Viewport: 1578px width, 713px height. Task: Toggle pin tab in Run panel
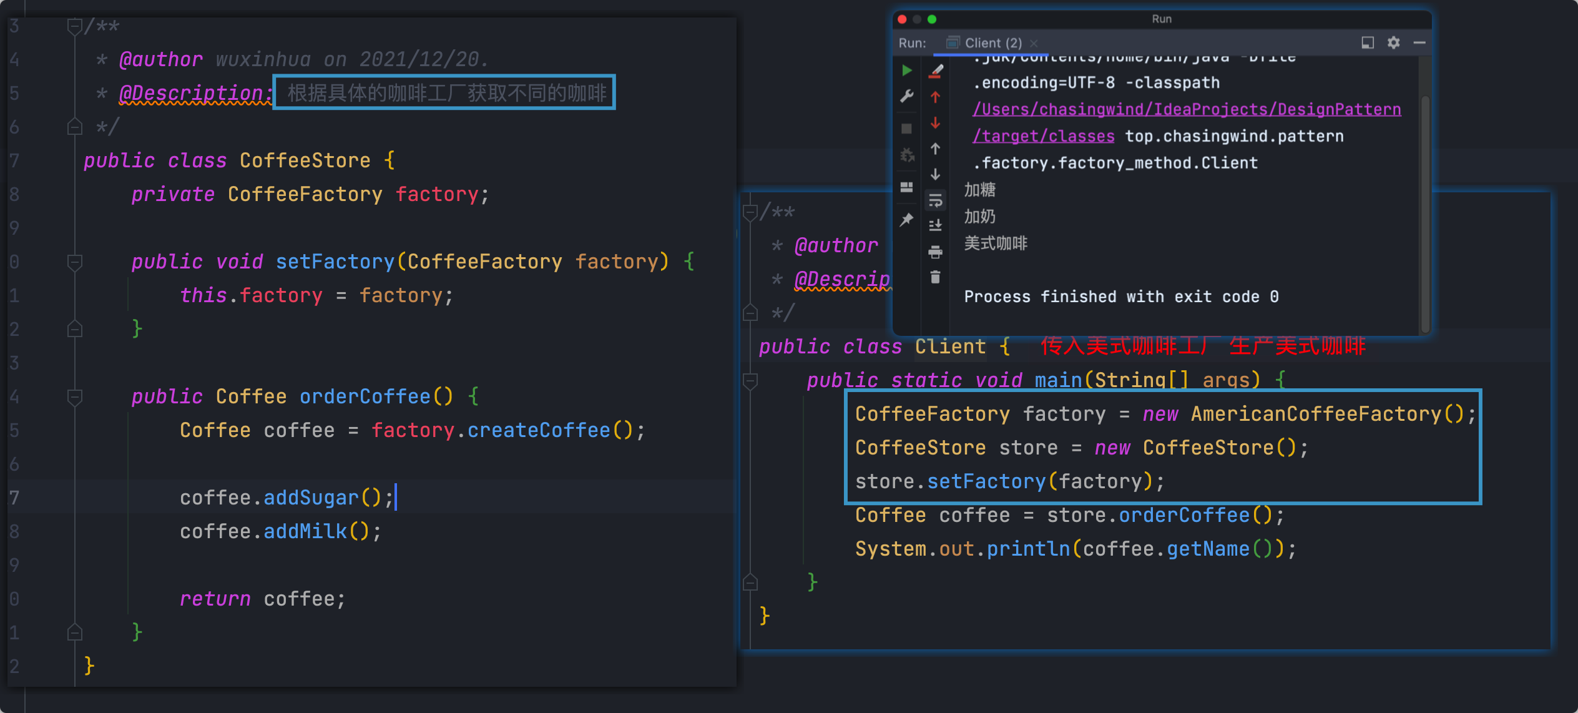pos(907,220)
